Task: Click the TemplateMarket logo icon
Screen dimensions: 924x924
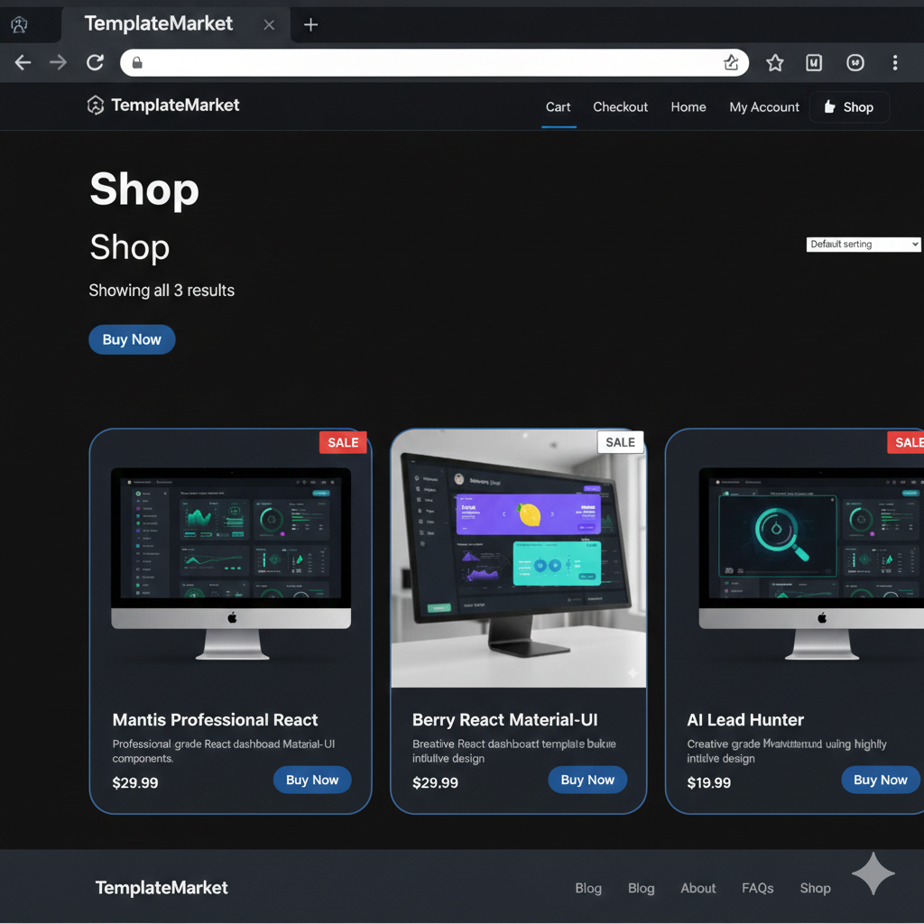Action: click(x=96, y=106)
